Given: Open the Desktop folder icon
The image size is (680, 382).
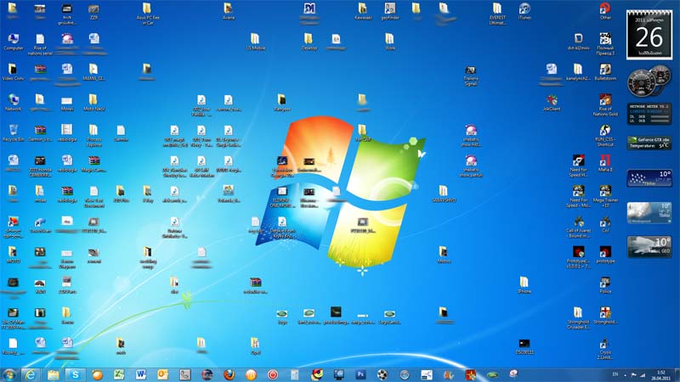Looking at the screenshot, I should click(309, 42).
